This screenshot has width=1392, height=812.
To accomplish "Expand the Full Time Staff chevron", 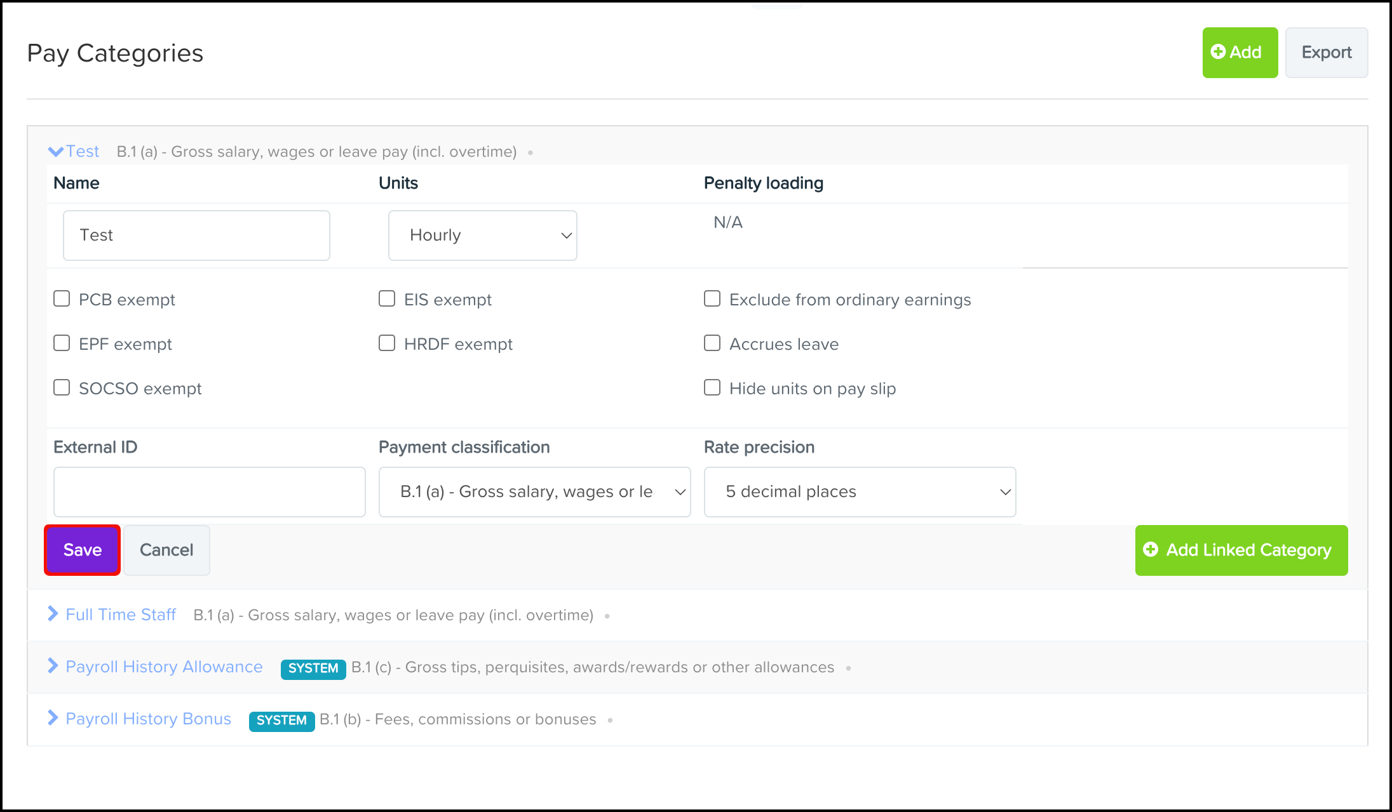I will (x=53, y=614).
